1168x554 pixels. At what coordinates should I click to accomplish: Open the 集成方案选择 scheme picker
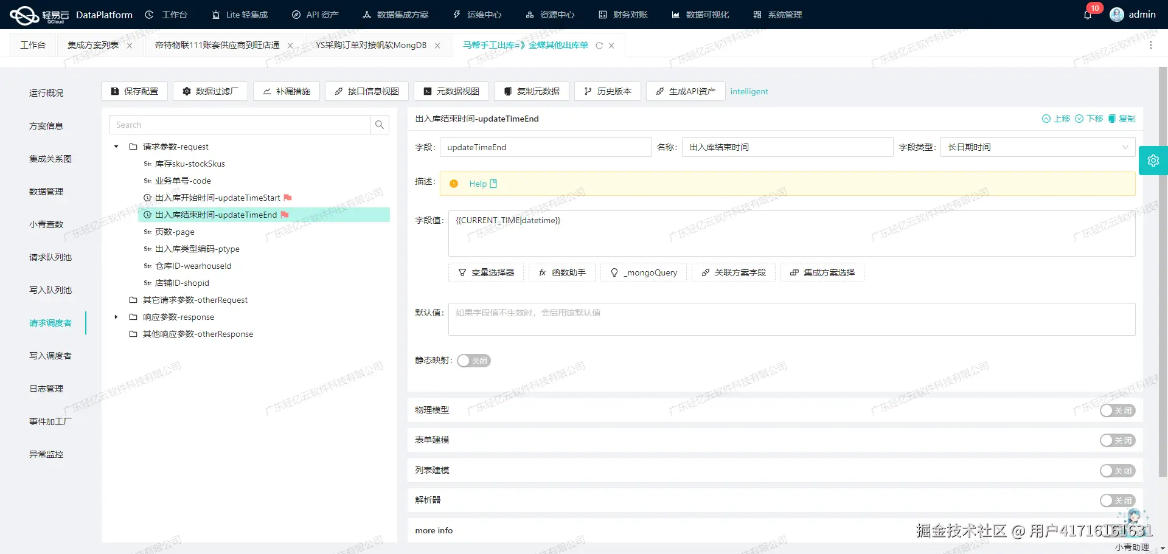coord(822,272)
